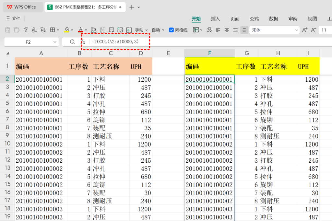This screenshot has width=332, height=221.
Task: Sort ascending with the A-down arrow icon
Action: pos(34,30)
